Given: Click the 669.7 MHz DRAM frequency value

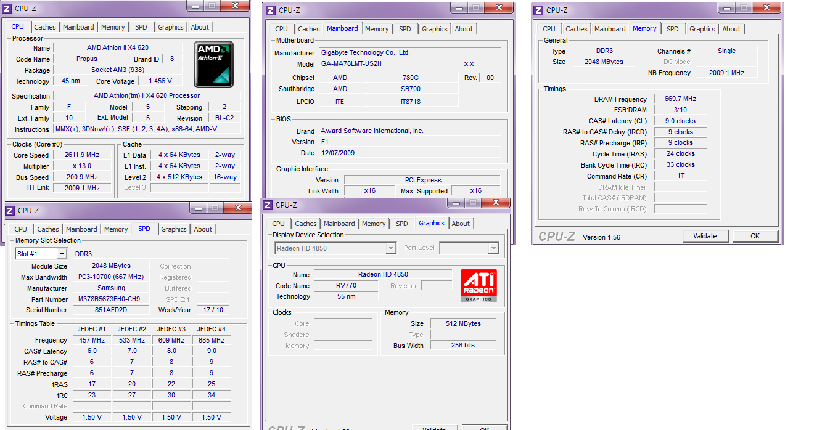Looking at the screenshot, I should 680,99.
